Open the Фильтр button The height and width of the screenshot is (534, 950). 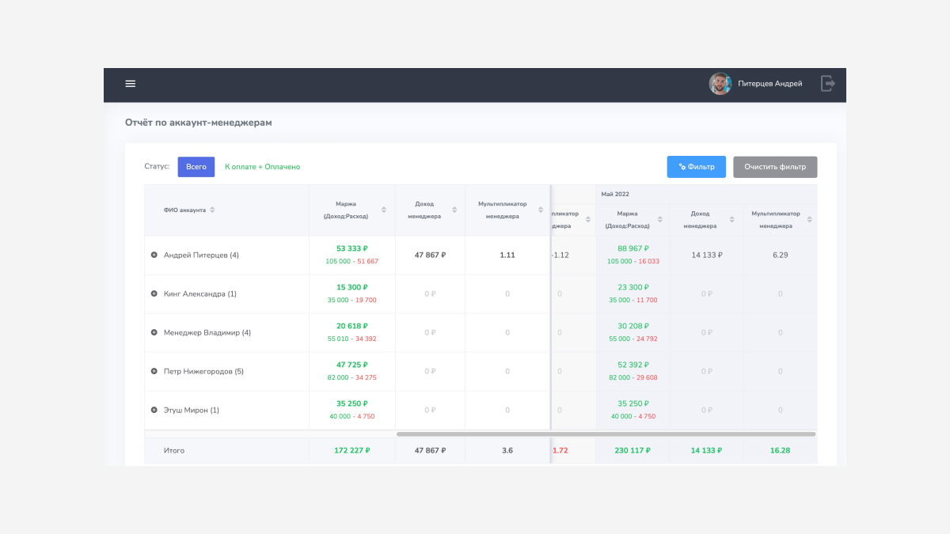[696, 167]
